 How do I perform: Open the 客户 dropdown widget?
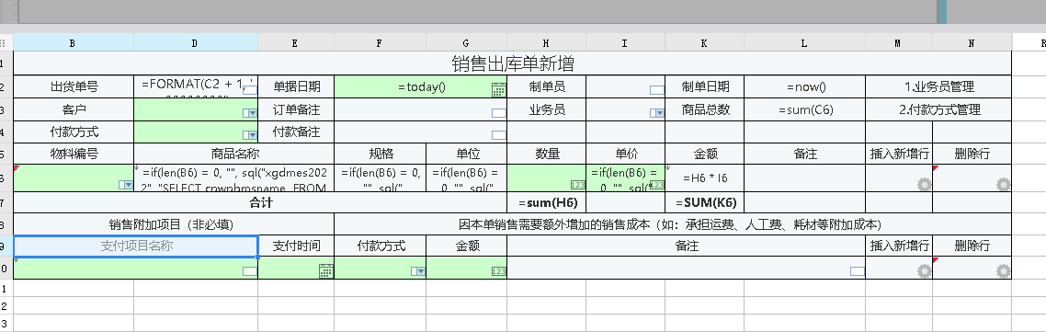(x=250, y=113)
